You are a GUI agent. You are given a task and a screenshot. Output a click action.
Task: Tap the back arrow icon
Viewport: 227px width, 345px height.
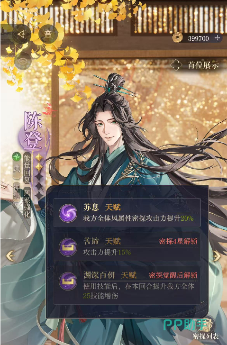[21, 34]
